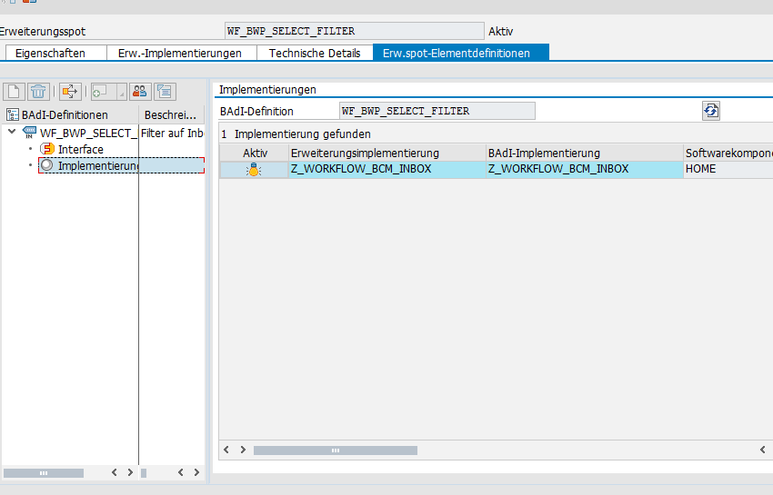Click the two-persons toolbar icon

pyautogui.click(x=139, y=91)
